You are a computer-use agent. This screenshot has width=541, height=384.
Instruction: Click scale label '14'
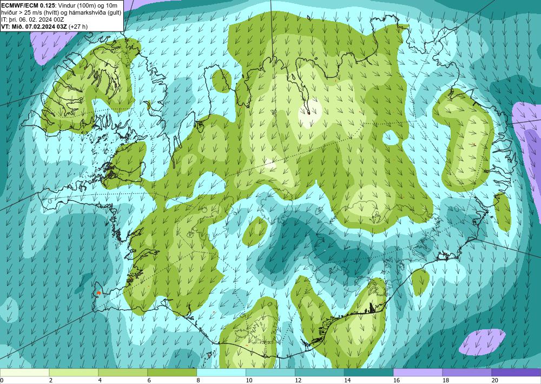click(x=347, y=381)
